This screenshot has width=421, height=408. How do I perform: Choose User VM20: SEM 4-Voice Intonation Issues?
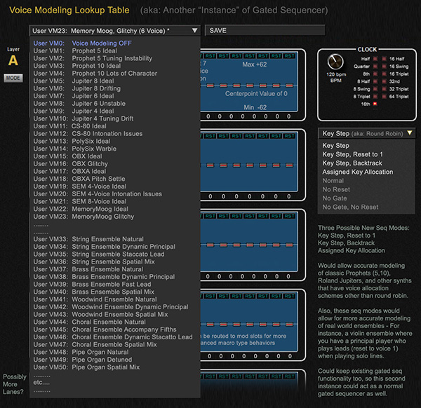(x=98, y=193)
